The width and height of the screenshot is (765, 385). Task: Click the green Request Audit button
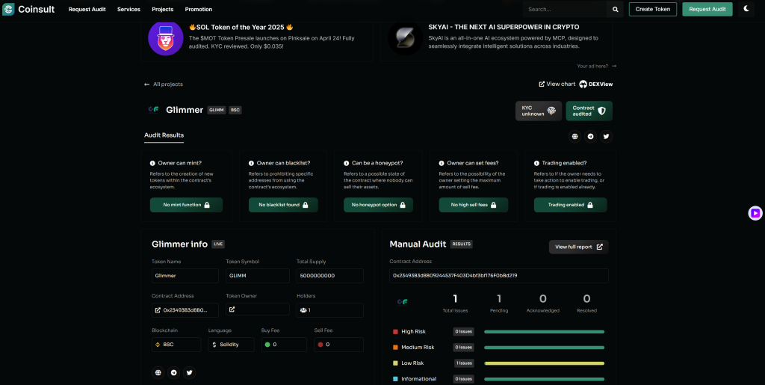(x=707, y=9)
